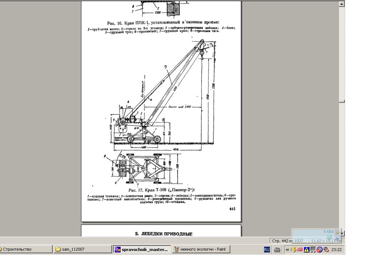Click the page indicator Стр. 442 из 1037
The width and height of the screenshot is (372, 279).
pos(288,241)
